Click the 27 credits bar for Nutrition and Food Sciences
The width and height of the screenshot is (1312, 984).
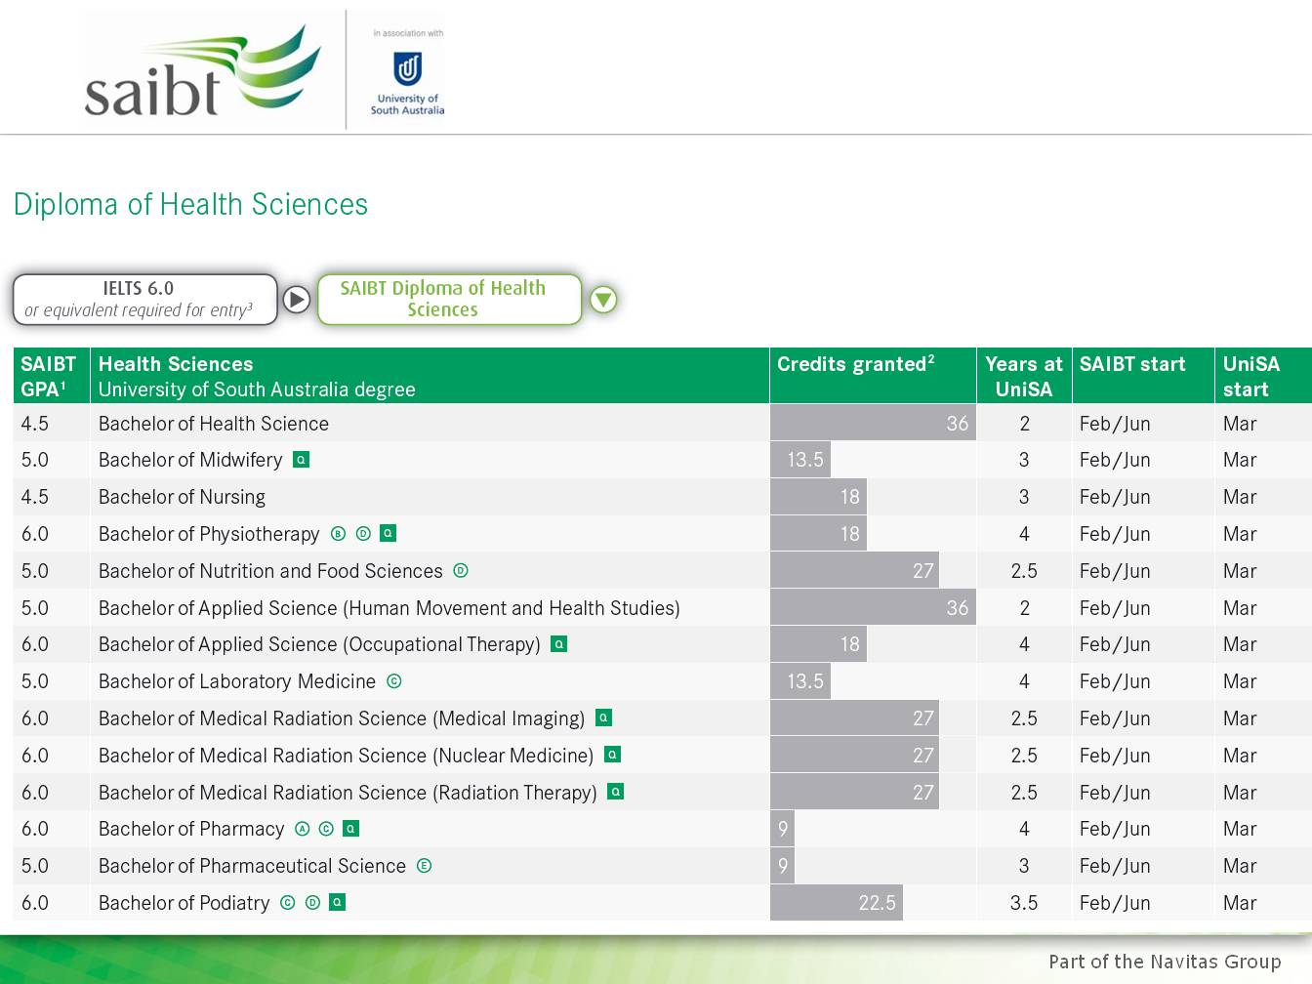(x=854, y=571)
